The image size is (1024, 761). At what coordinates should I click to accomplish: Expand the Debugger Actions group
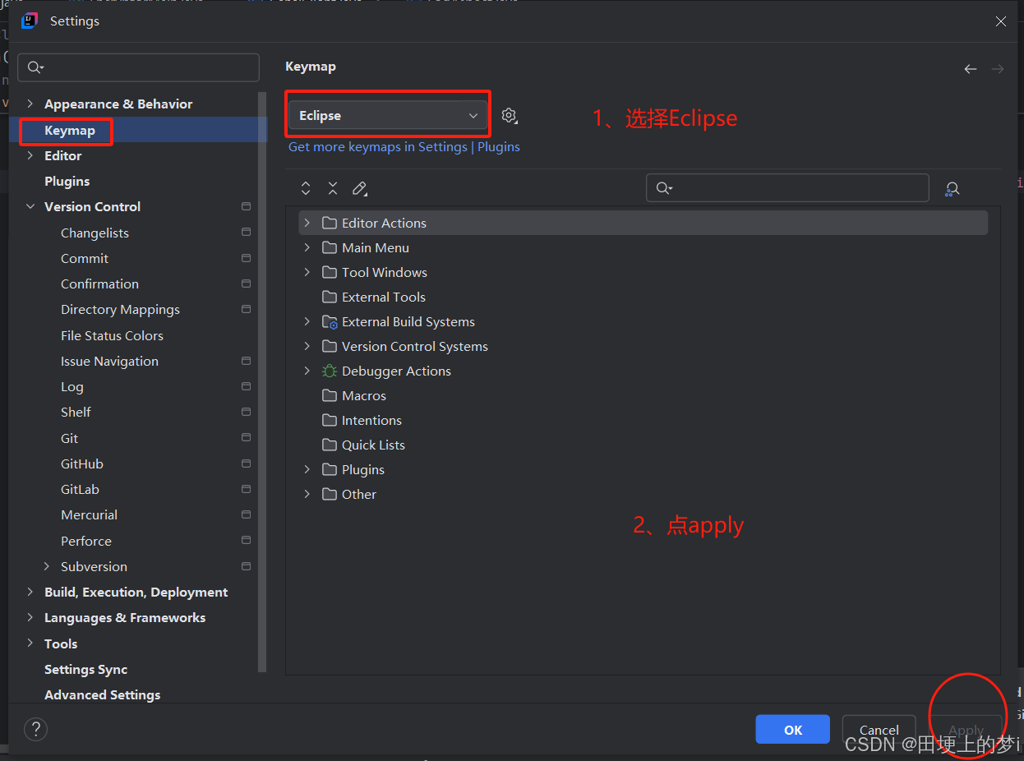tap(307, 371)
